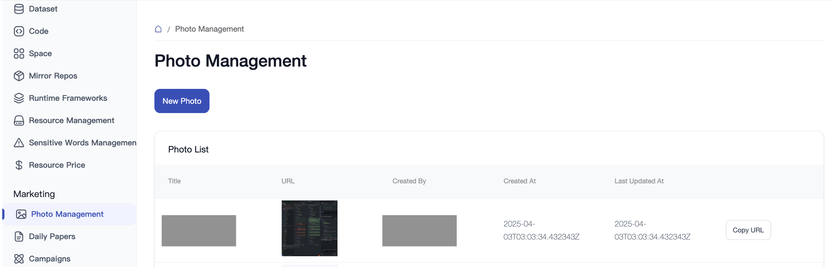
Task: Click the Runtime Frameworks layers icon
Action: pyautogui.click(x=19, y=98)
